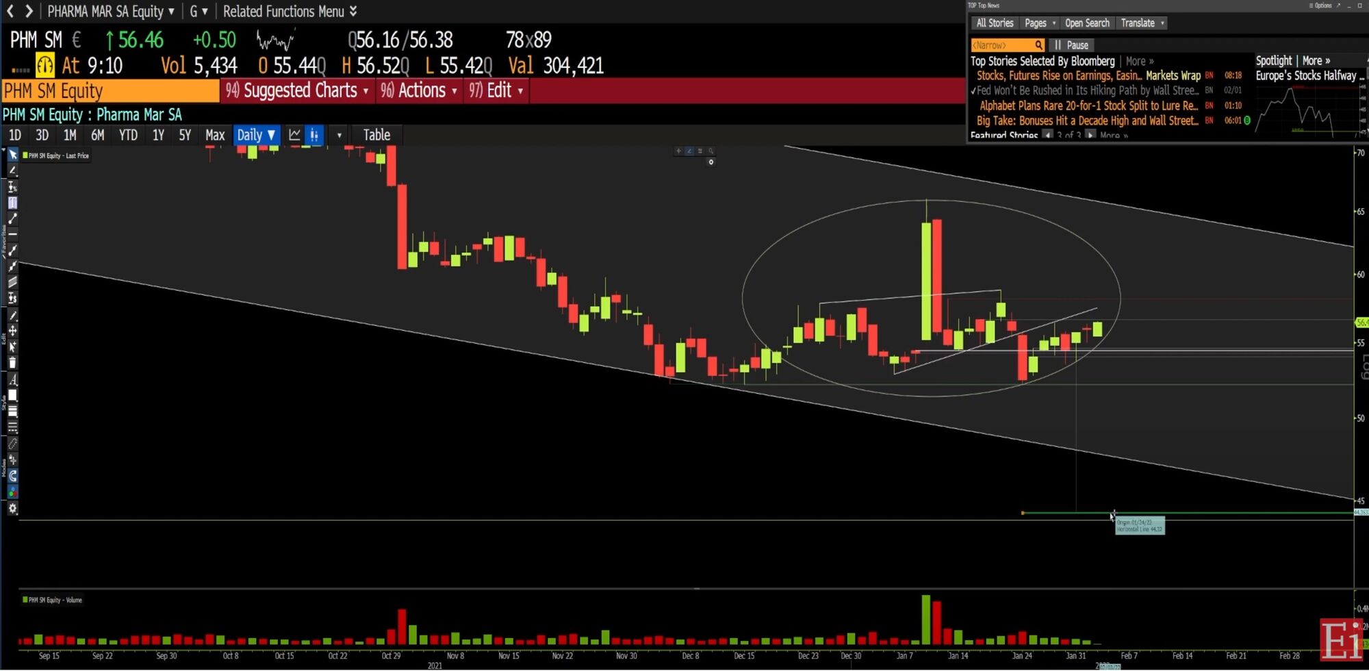Open the dashed line style icon
Screen dimensions: 1369x671
pos(12,427)
